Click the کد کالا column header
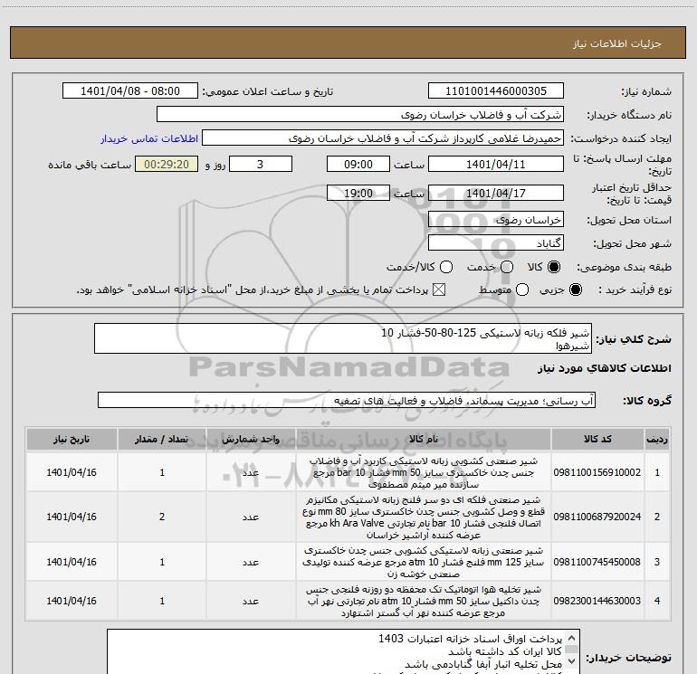 [597, 440]
